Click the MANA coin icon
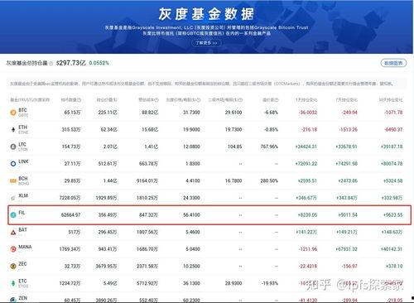The image size is (414, 303). point(13,249)
